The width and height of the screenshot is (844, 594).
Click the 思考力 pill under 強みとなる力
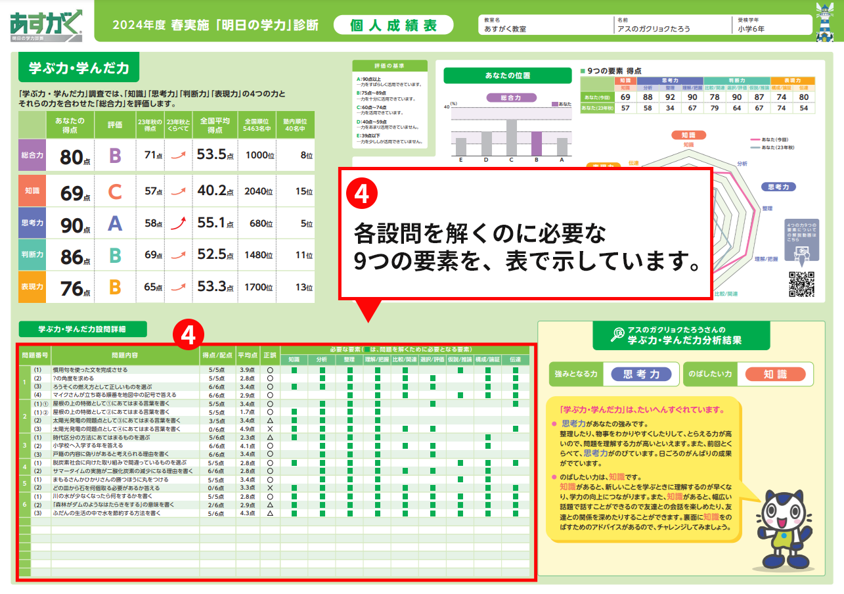point(641,374)
